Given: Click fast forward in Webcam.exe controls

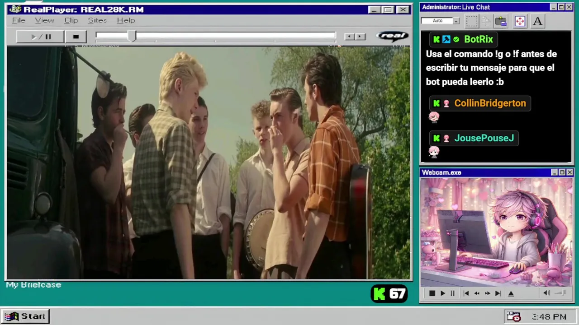Looking at the screenshot, I should 487,293.
